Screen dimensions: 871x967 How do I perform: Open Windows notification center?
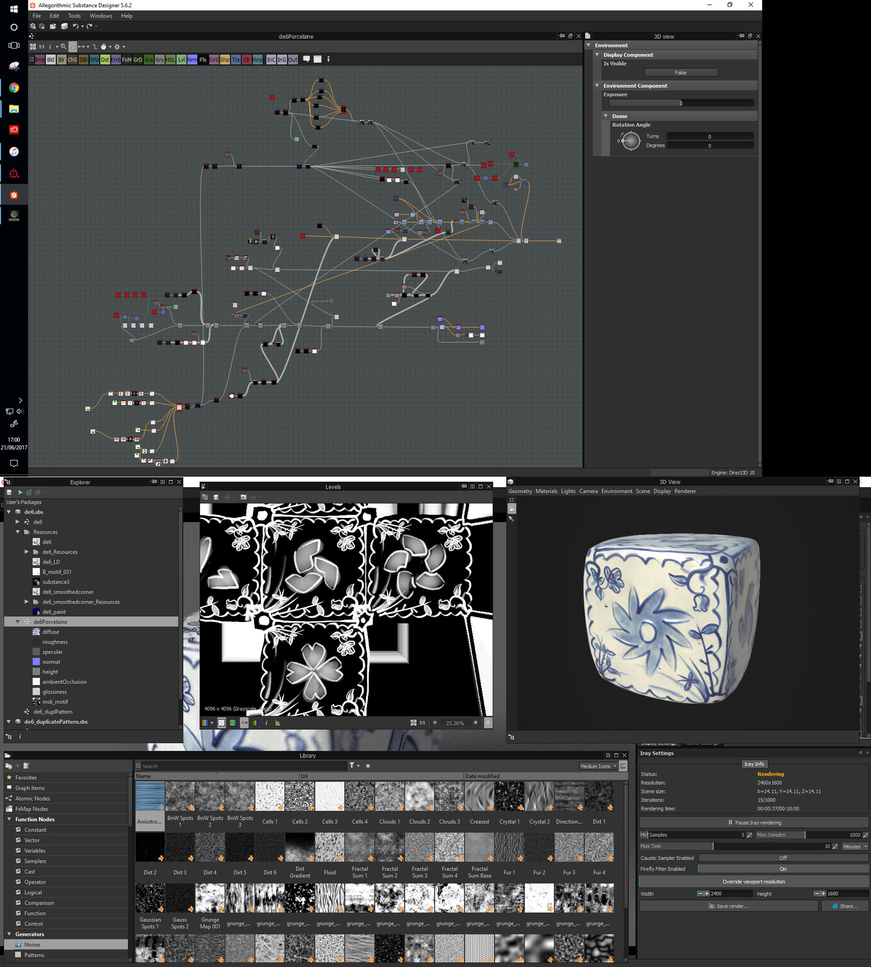pos(14,464)
